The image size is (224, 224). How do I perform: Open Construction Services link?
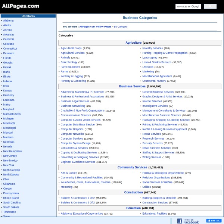coord(155,203)
